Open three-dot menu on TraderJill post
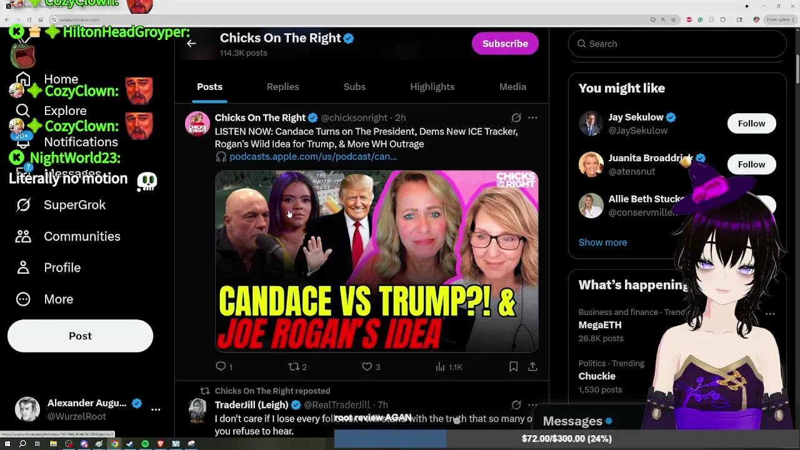This screenshot has height=450, width=800. click(x=532, y=405)
